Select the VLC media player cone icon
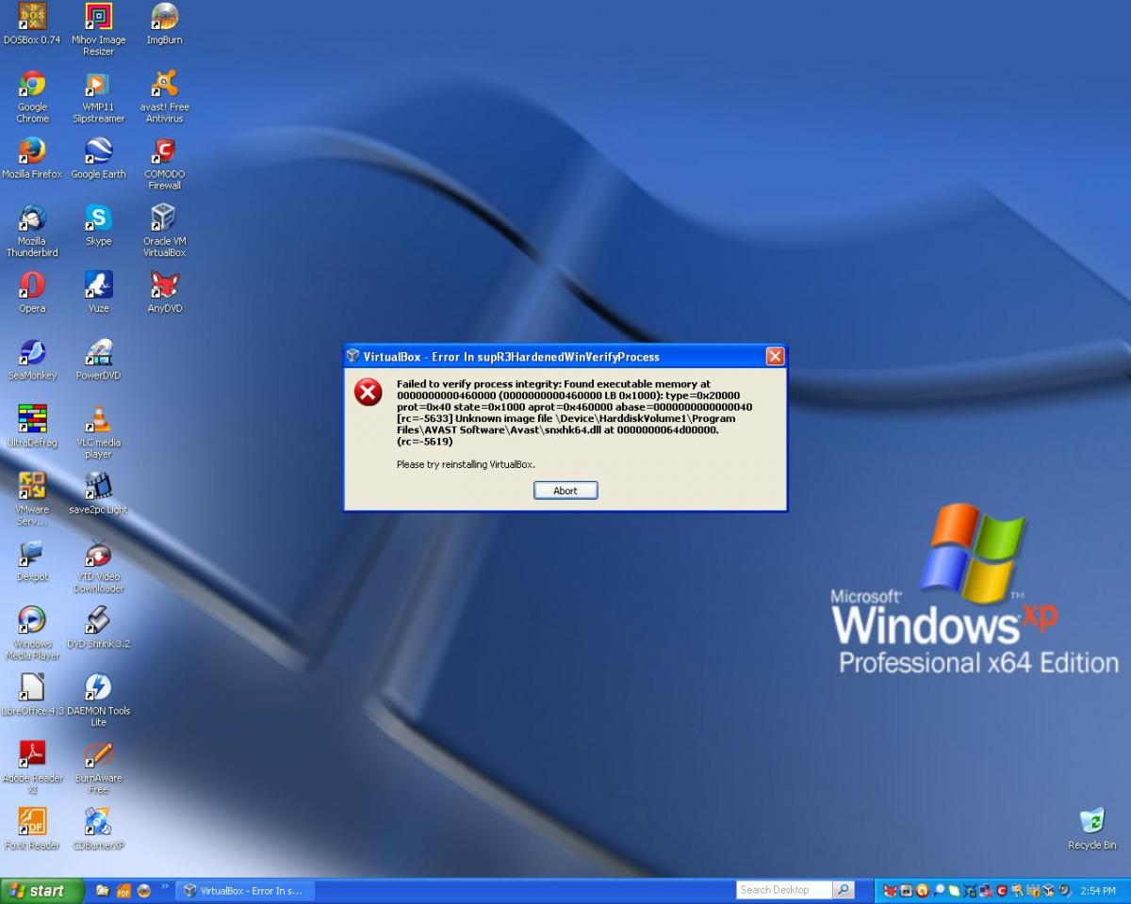This screenshot has height=904, width=1131. pyautogui.click(x=98, y=432)
